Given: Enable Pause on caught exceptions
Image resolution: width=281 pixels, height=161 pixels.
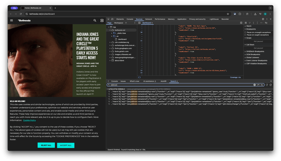Looking at the screenshot, I should (x=246, y=35).
